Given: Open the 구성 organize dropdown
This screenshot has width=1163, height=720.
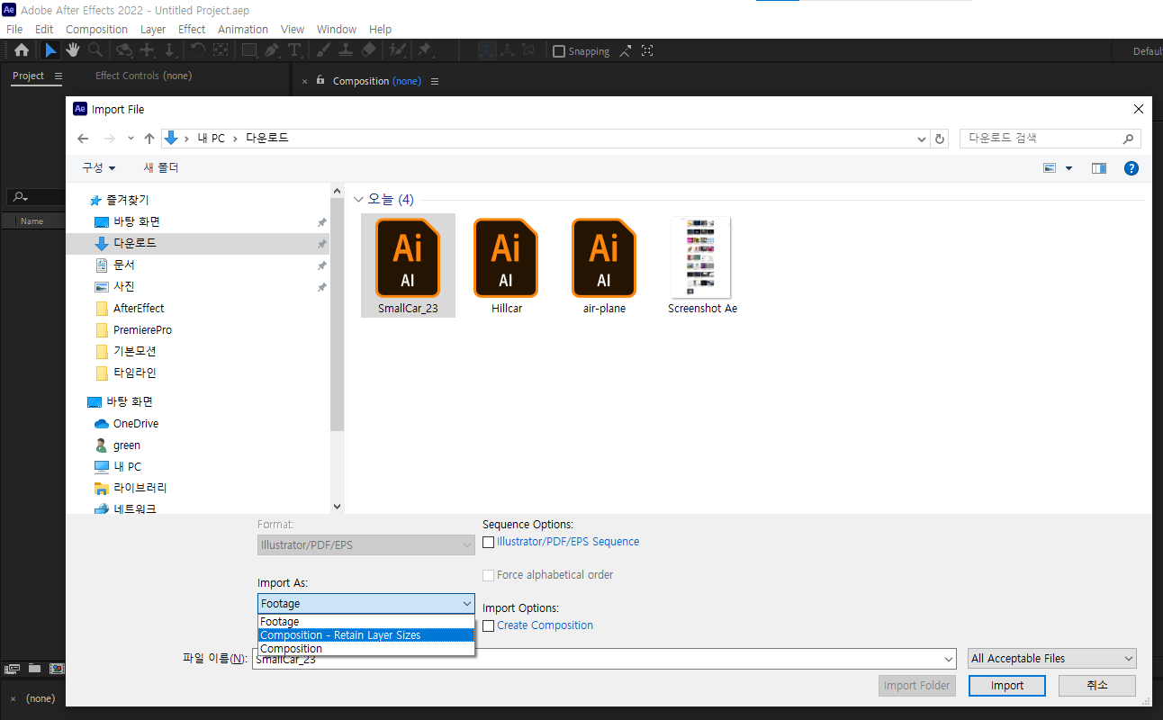Looking at the screenshot, I should point(99,168).
